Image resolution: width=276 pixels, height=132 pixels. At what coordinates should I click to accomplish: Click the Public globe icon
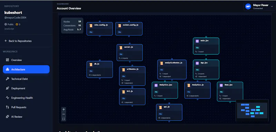6,24
